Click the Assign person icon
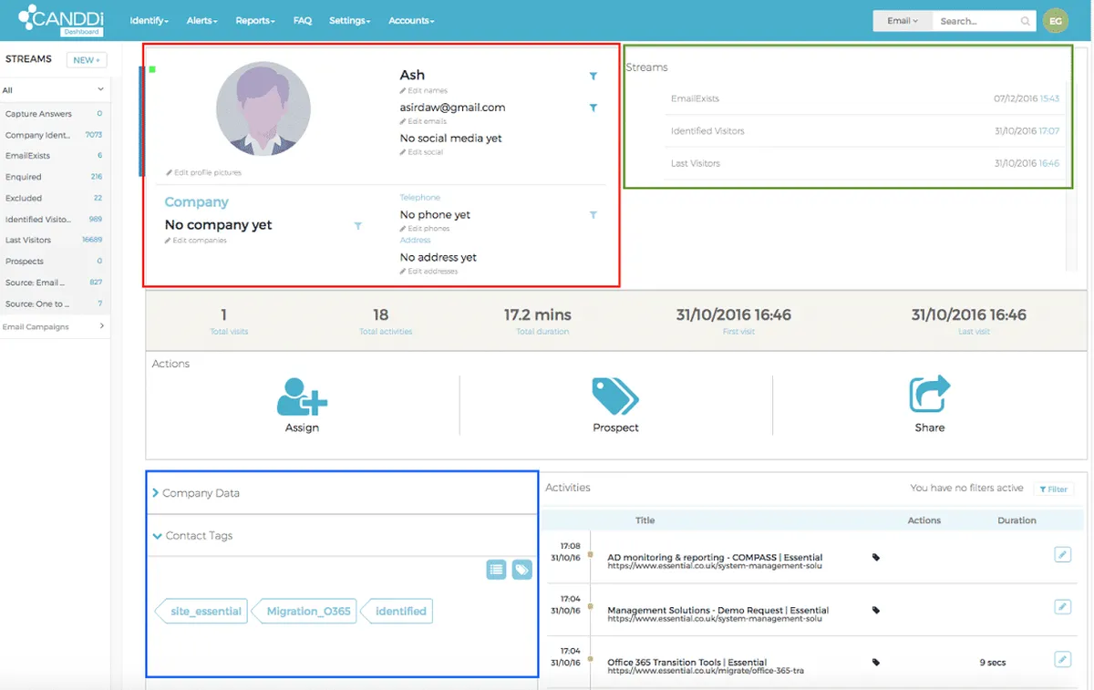The image size is (1094, 690). pyautogui.click(x=302, y=396)
